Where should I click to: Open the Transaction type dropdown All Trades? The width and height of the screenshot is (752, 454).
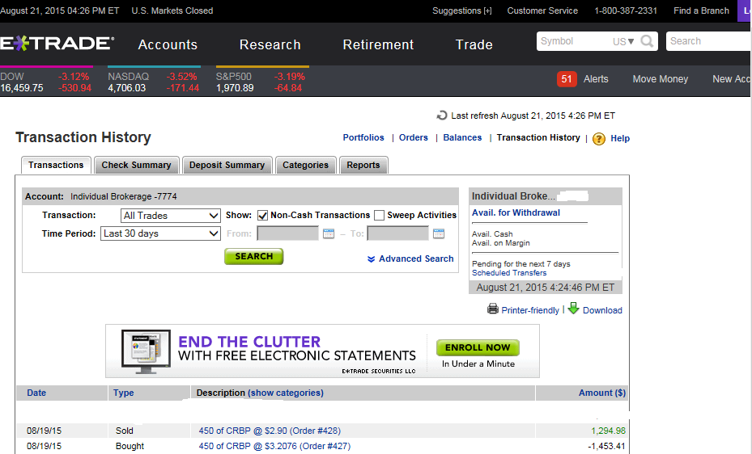pos(170,216)
